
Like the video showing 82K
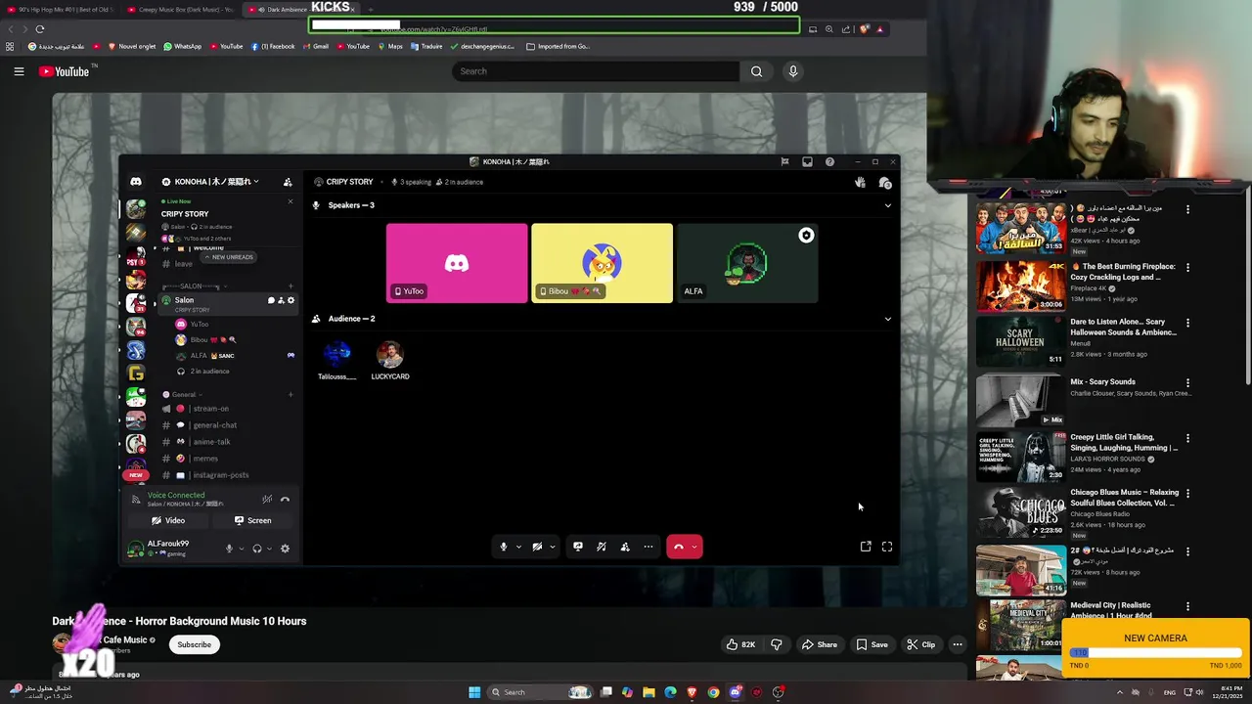(740, 644)
